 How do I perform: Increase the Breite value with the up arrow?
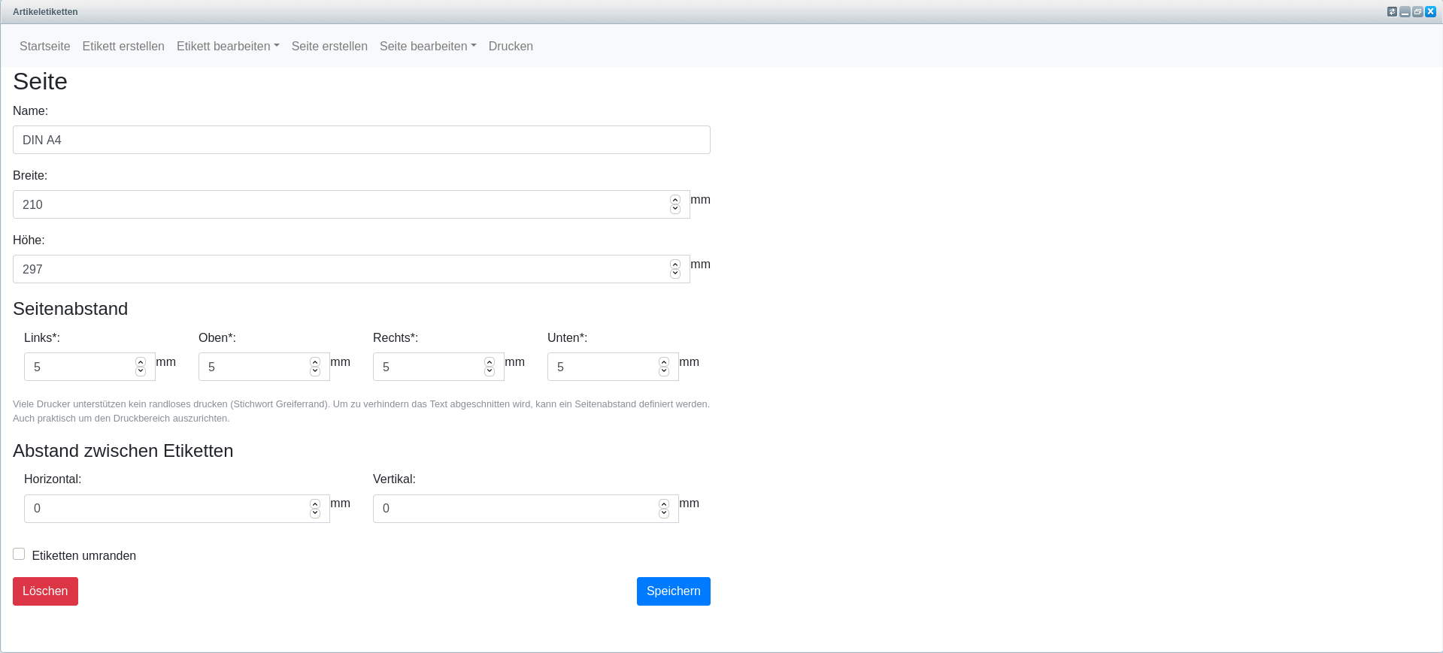pos(675,200)
